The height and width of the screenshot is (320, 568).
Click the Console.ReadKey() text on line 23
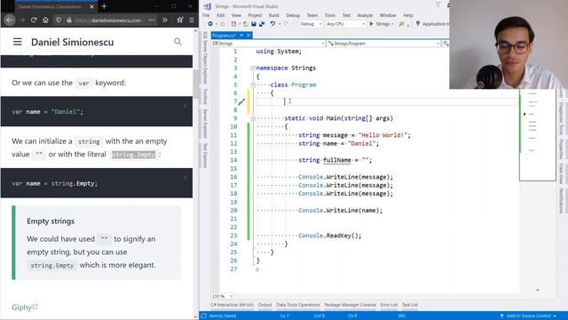click(329, 236)
